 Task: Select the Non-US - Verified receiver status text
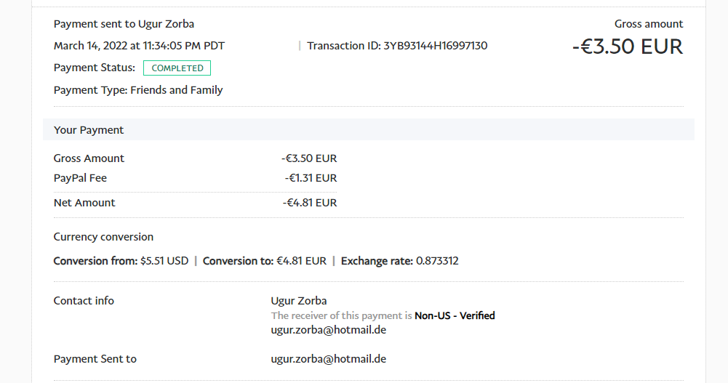click(455, 316)
